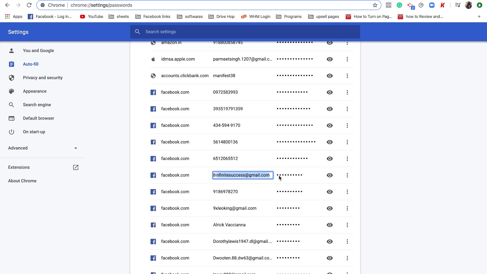Click the address bar URL
487x274 pixels.
tap(102, 5)
